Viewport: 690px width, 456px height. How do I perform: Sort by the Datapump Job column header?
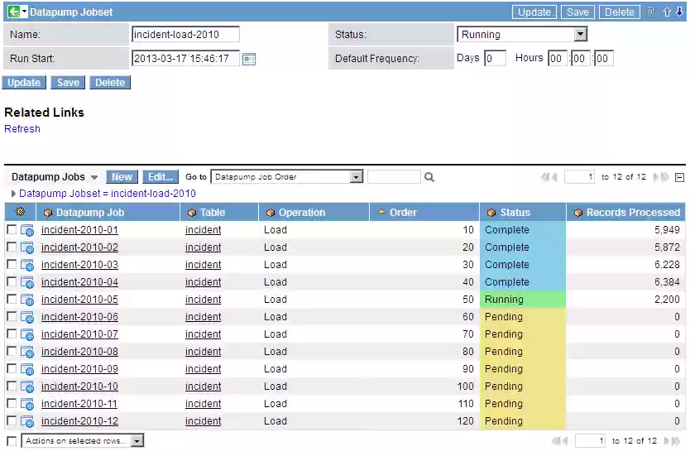pyautogui.click(x=90, y=213)
